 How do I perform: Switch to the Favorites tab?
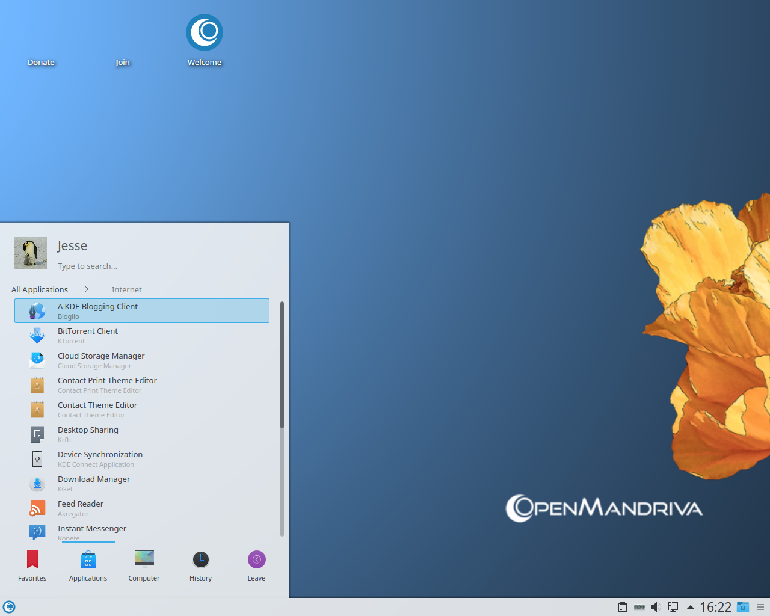tap(32, 566)
